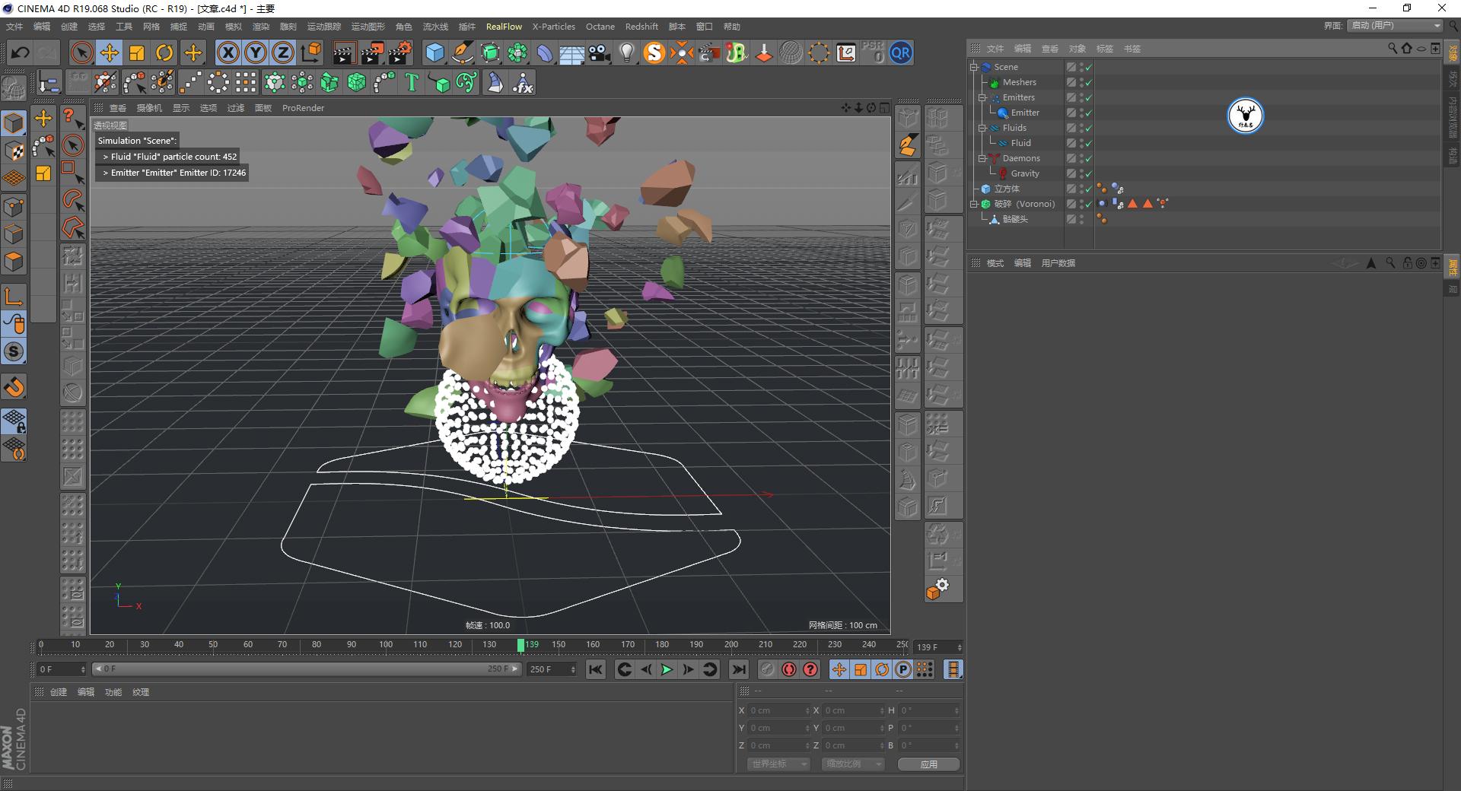Screen dimensions: 1461x791
Task: Select the Live Selection tool
Action: pyautogui.click(x=81, y=52)
